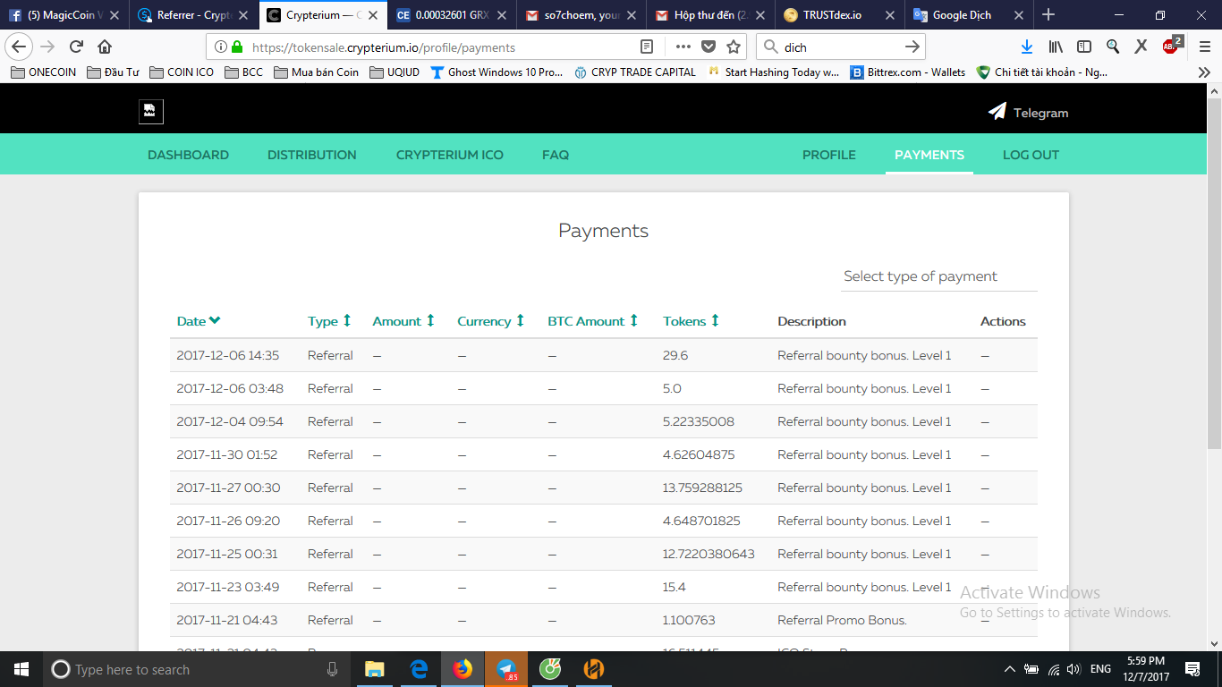Click the X extension icon in toolbar
1222x687 pixels.
point(1141,47)
